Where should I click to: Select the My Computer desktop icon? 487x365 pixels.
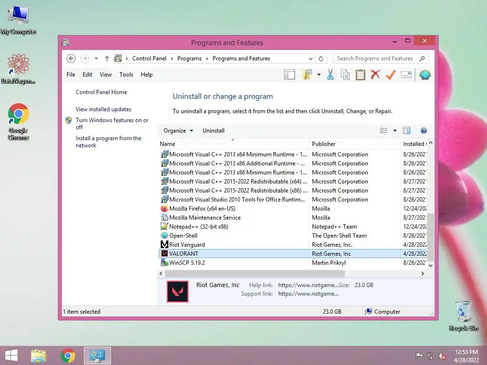tap(19, 20)
